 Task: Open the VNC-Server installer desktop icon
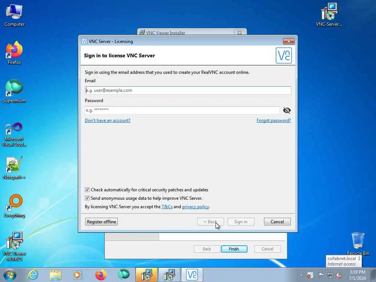(329, 15)
